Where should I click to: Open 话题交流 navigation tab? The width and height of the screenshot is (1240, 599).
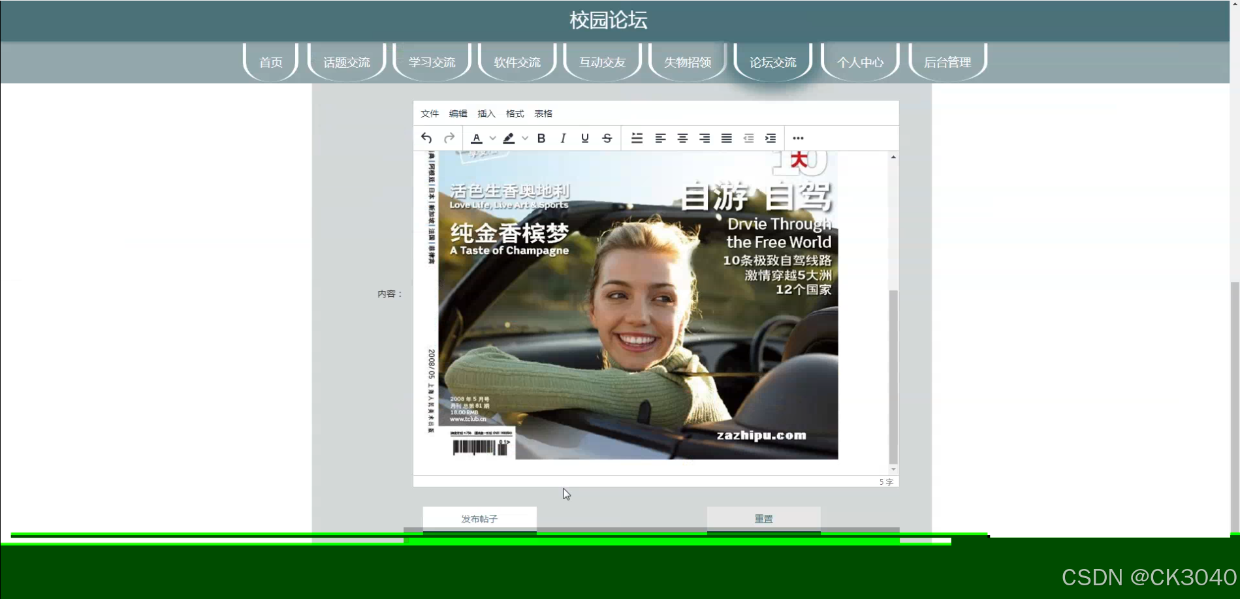[347, 62]
